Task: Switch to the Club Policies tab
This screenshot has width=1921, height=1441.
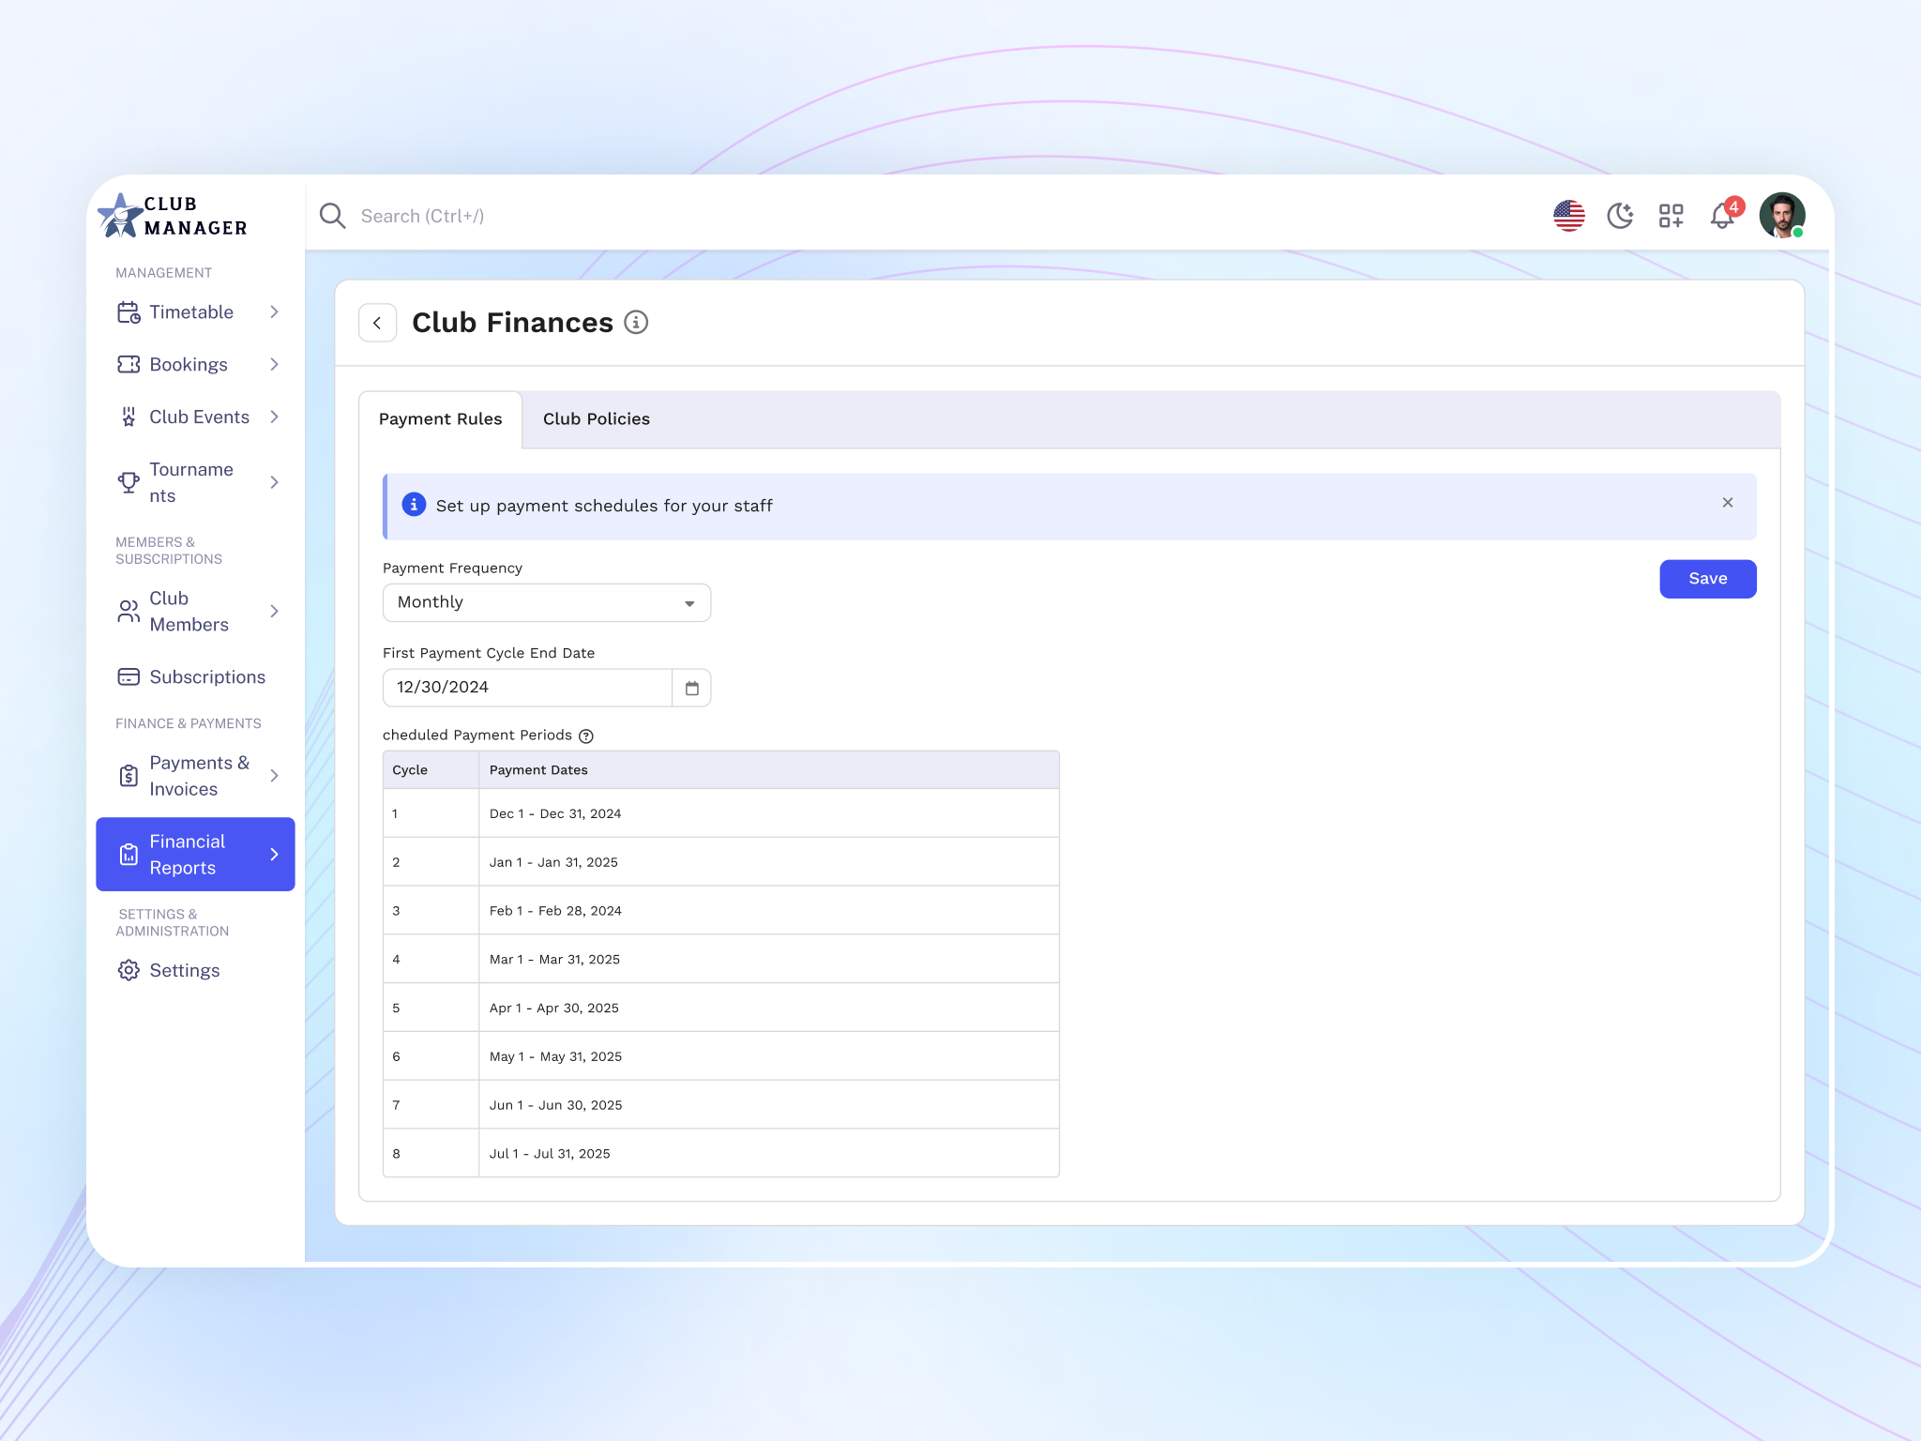Action: (x=596, y=419)
